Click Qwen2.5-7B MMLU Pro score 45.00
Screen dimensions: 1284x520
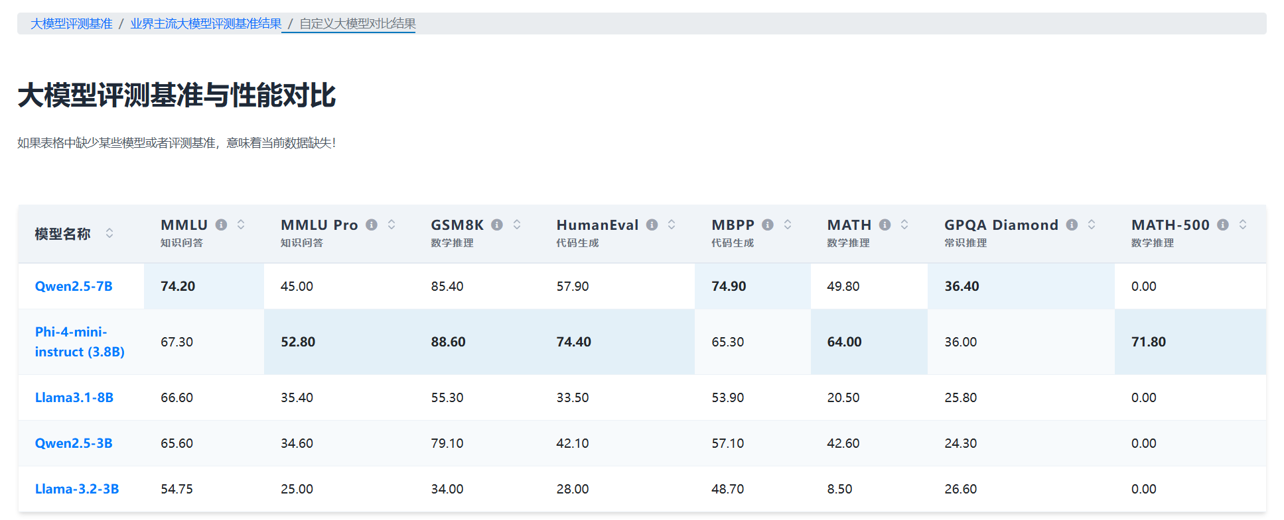click(297, 286)
